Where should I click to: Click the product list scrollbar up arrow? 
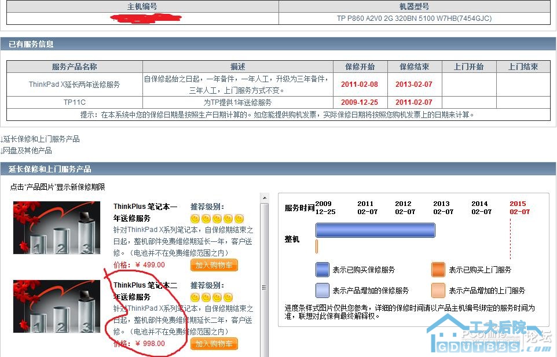264,198
